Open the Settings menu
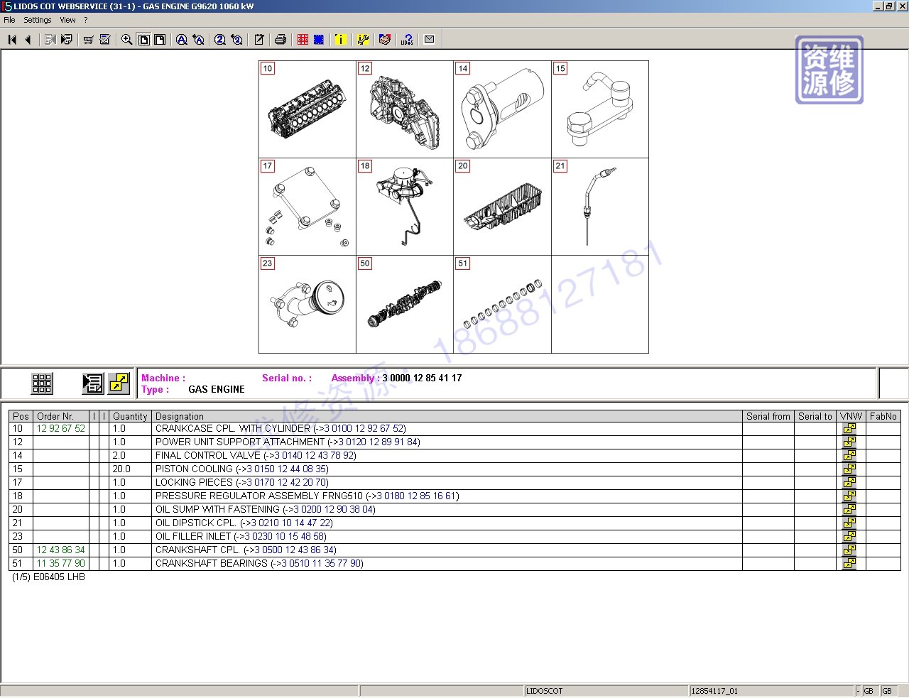 coord(38,20)
